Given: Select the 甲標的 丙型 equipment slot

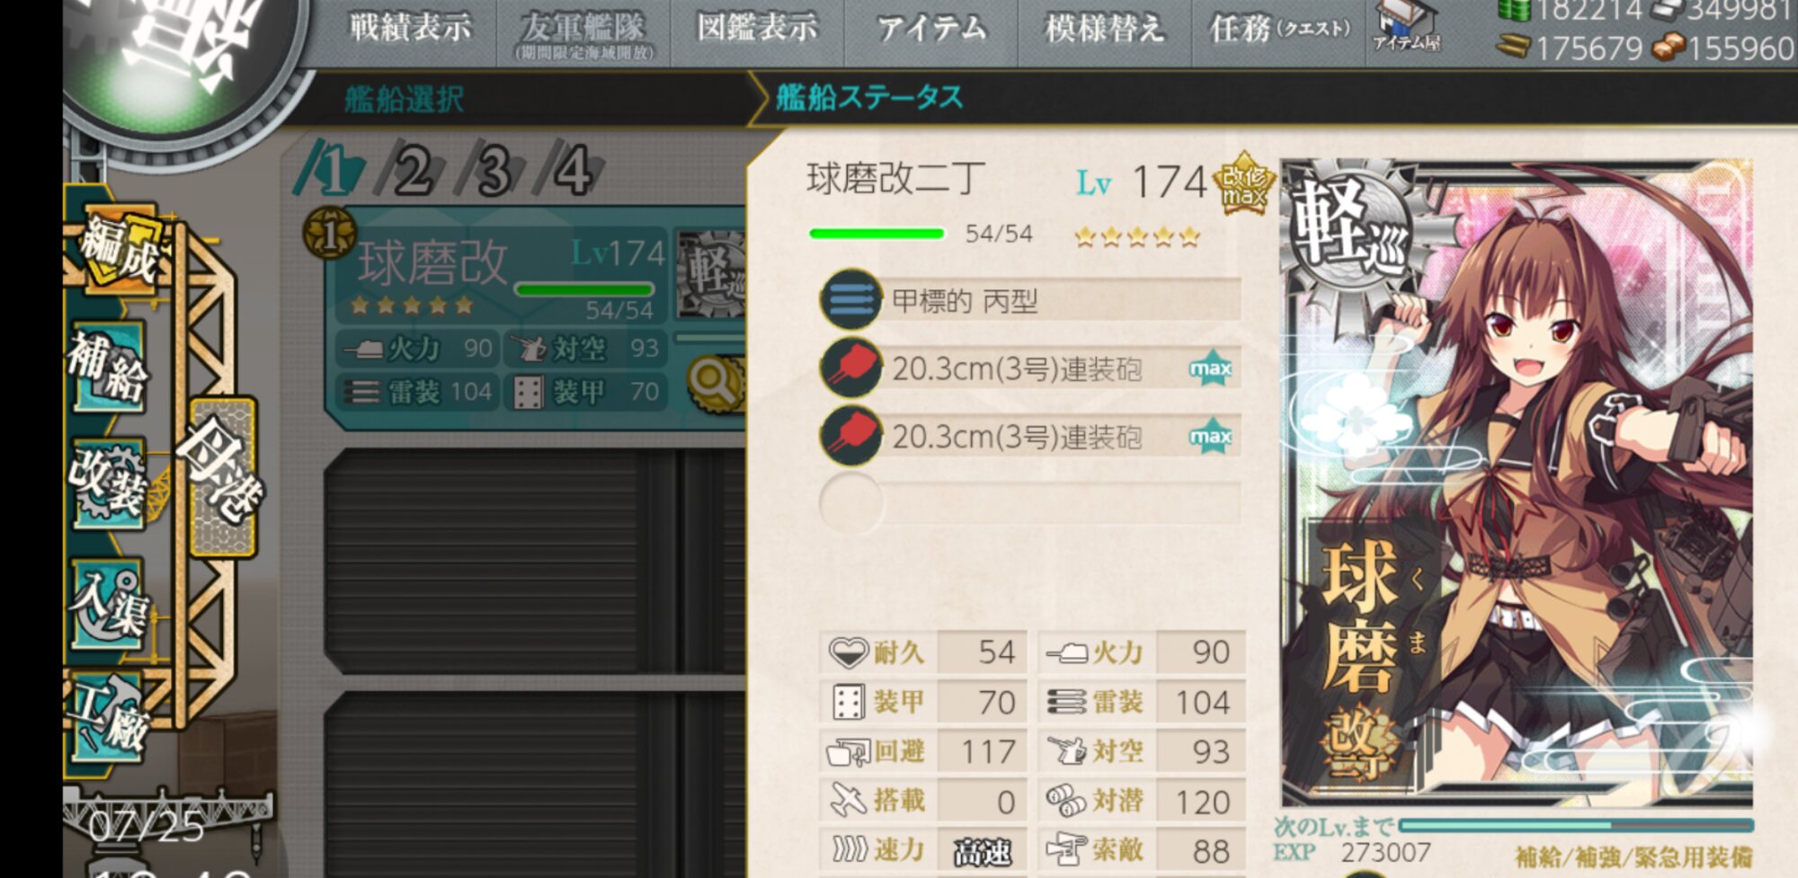Looking at the screenshot, I should 1030,300.
